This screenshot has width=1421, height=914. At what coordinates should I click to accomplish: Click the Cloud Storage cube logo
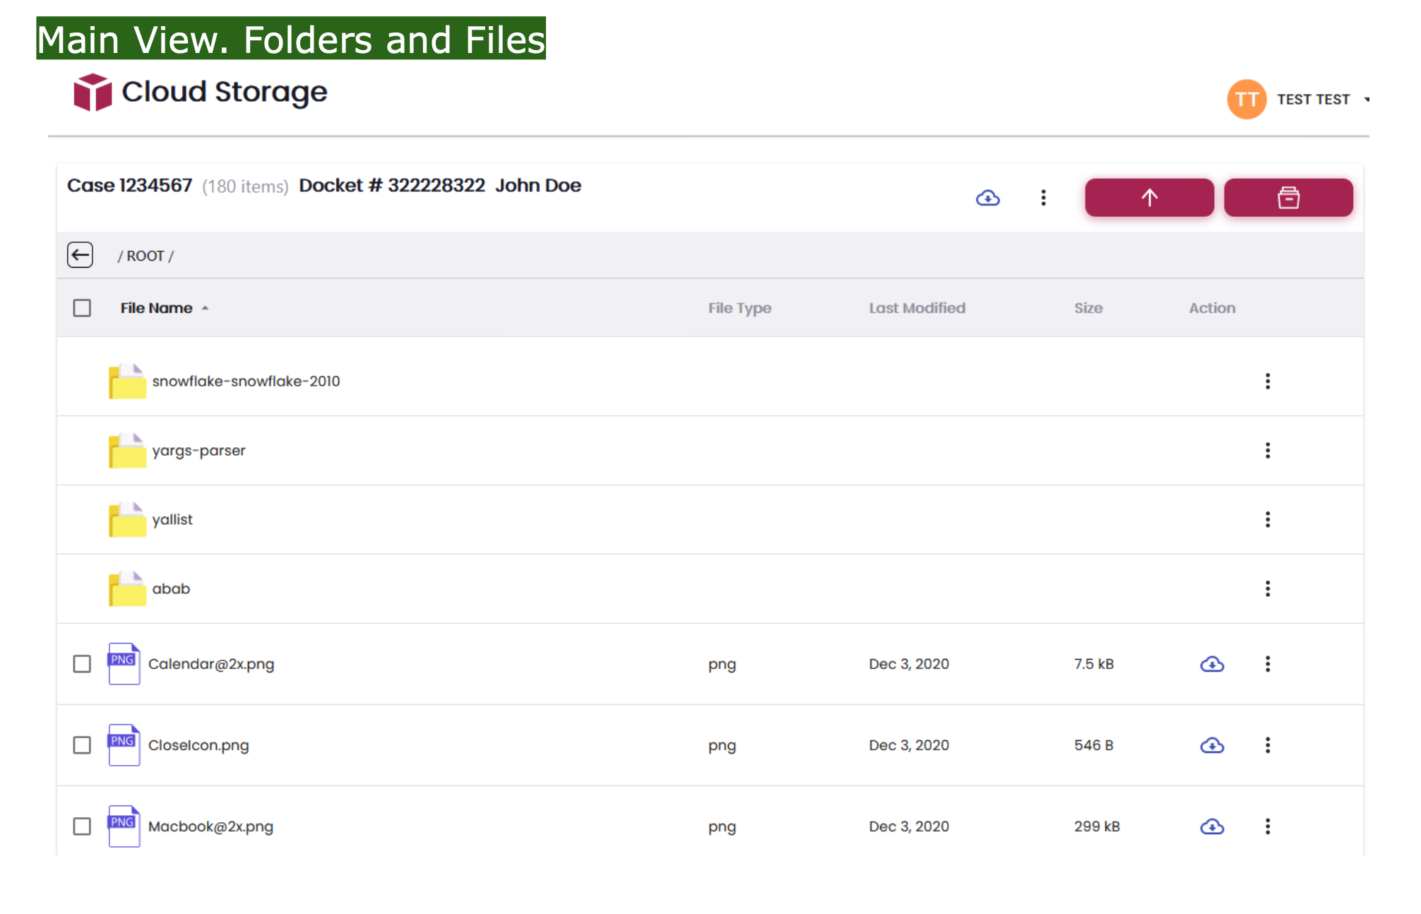click(93, 93)
